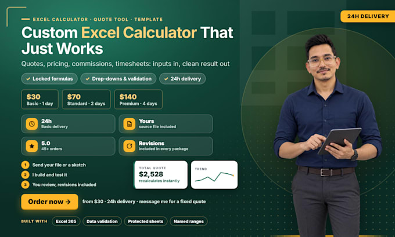Click the 'Quotes, pricing, commissions, timesheets' subtitle

(x=125, y=64)
